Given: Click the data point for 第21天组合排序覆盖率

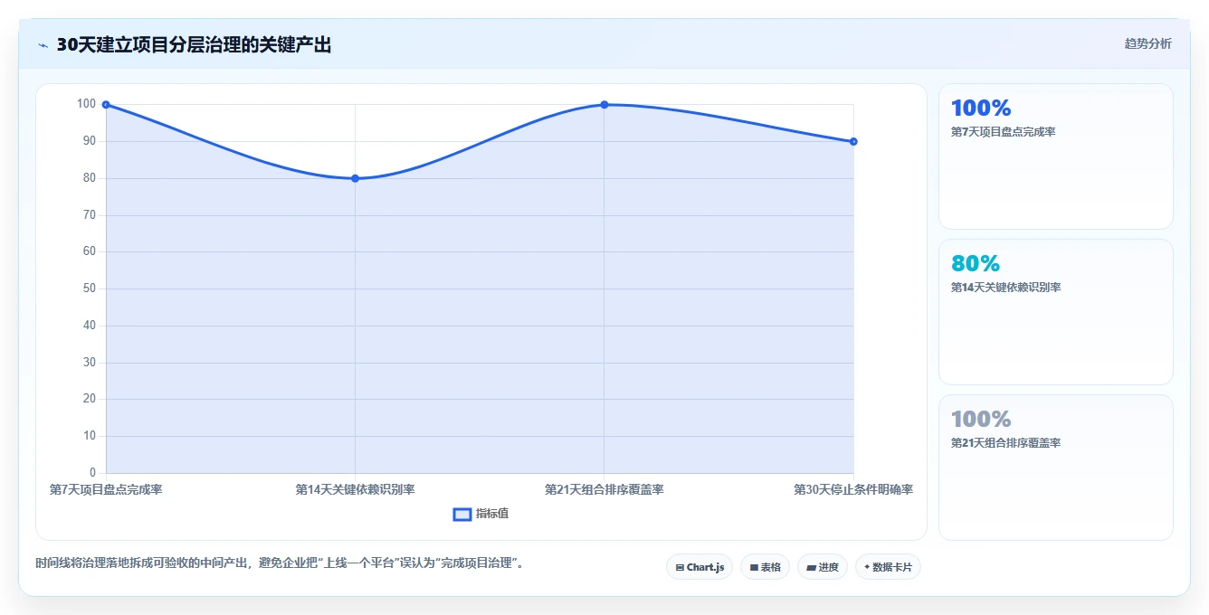Looking at the screenshot, I should coord(604,105).
